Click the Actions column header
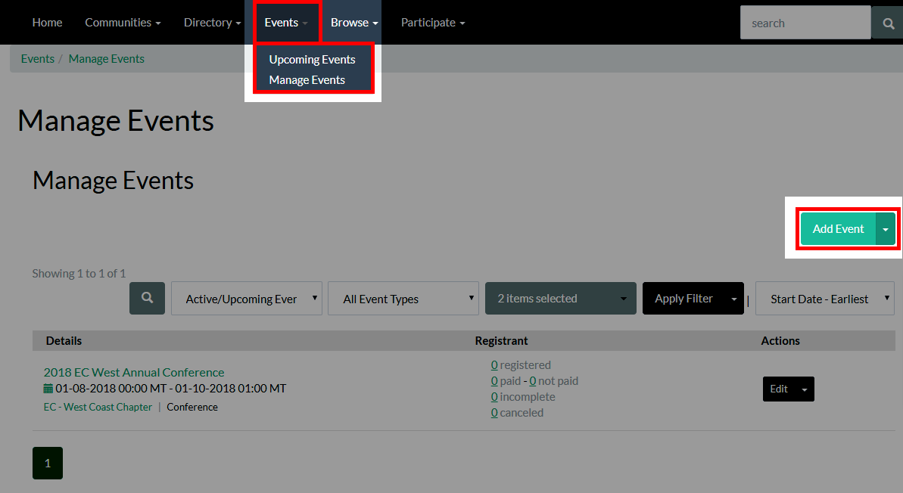The height and width of the screenshot is (493, 903). coord(780,340)
